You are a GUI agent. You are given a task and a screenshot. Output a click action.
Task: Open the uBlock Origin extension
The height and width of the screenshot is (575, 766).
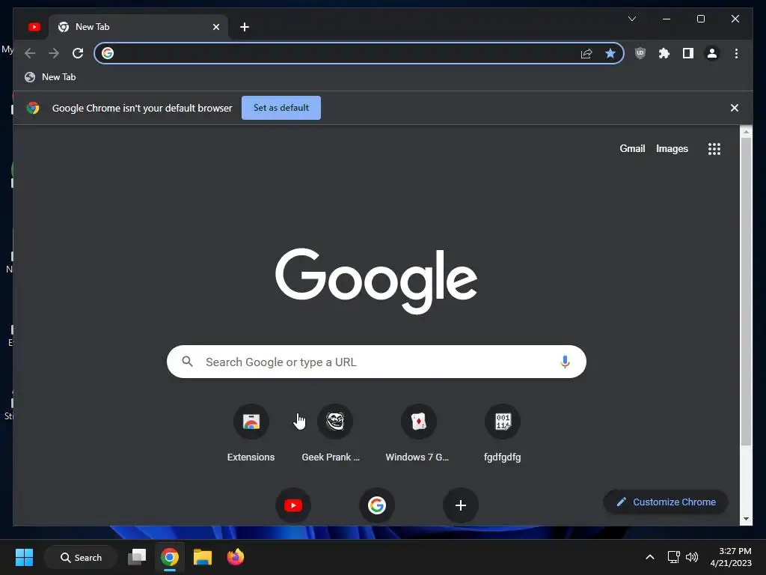coord(640,53)
